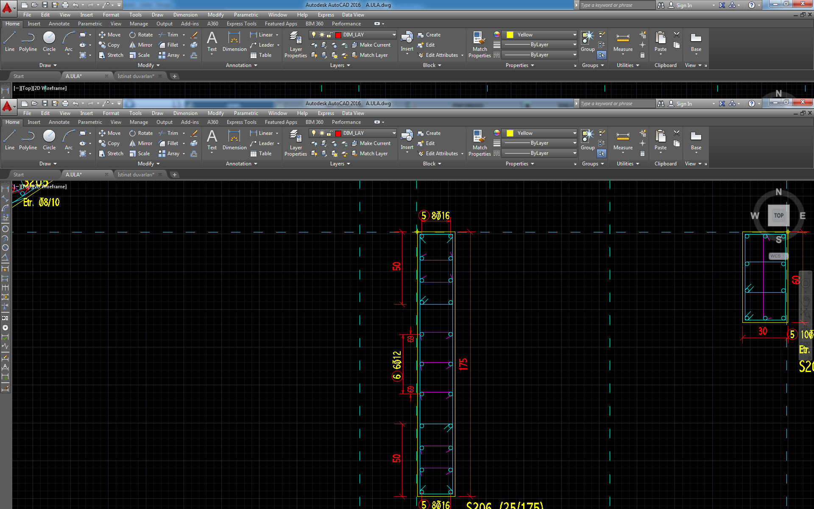Toggle the DIM_LAY layer lightbulb on/off

[x=314, y=133]
